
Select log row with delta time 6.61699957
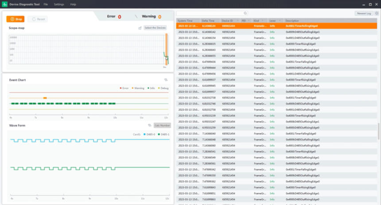(276, 92)
